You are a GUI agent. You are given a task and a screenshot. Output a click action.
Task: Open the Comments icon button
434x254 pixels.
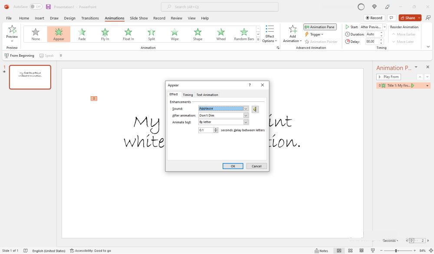pyautogui.click(x=391, y=18)
